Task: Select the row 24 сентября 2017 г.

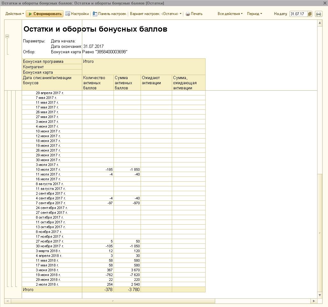Action: (113, 208)
